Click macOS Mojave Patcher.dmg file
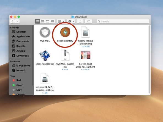This screenshot has height=122, width=163. click(x=85, y=32)
